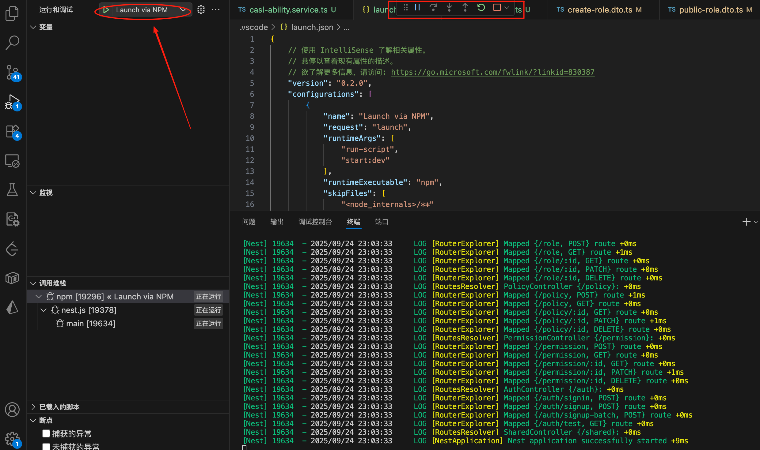Viewport: 760px width, 450px height.
Task: Open the 调试控制台 panel tab
Action: 315,222
